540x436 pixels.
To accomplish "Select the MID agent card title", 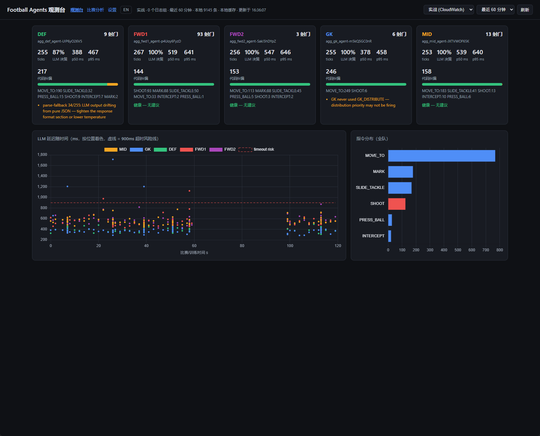I will pyautogui.click(x=427, y=34).
